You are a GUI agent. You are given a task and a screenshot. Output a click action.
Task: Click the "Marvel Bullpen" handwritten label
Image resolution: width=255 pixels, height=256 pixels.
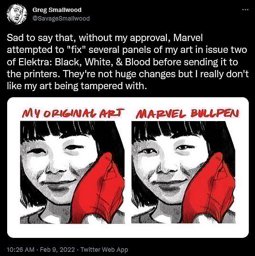[x=187, y=113]
